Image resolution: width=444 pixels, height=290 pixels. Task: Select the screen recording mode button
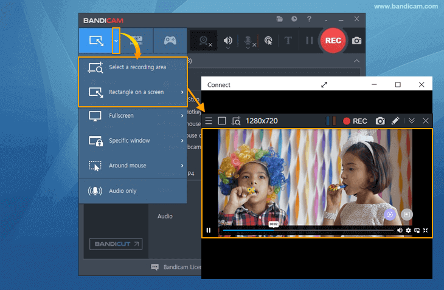(96, 41)
